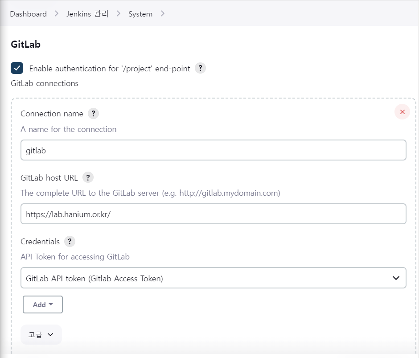Viewport: 419px width, 358px height.
Task: Open the System breadcrumb link
Action: tap(140, 14)
